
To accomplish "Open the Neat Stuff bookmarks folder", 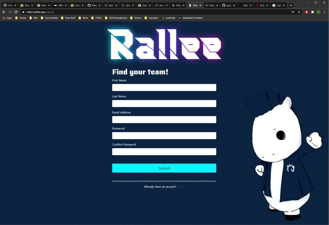I will [68, 18].
